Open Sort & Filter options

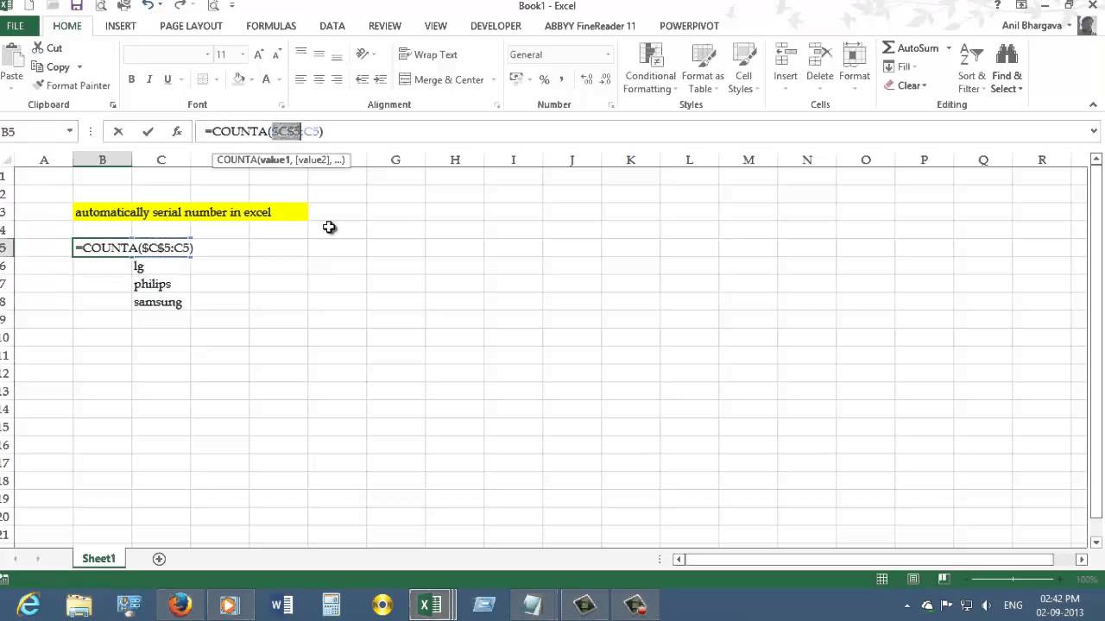(972, 67)
